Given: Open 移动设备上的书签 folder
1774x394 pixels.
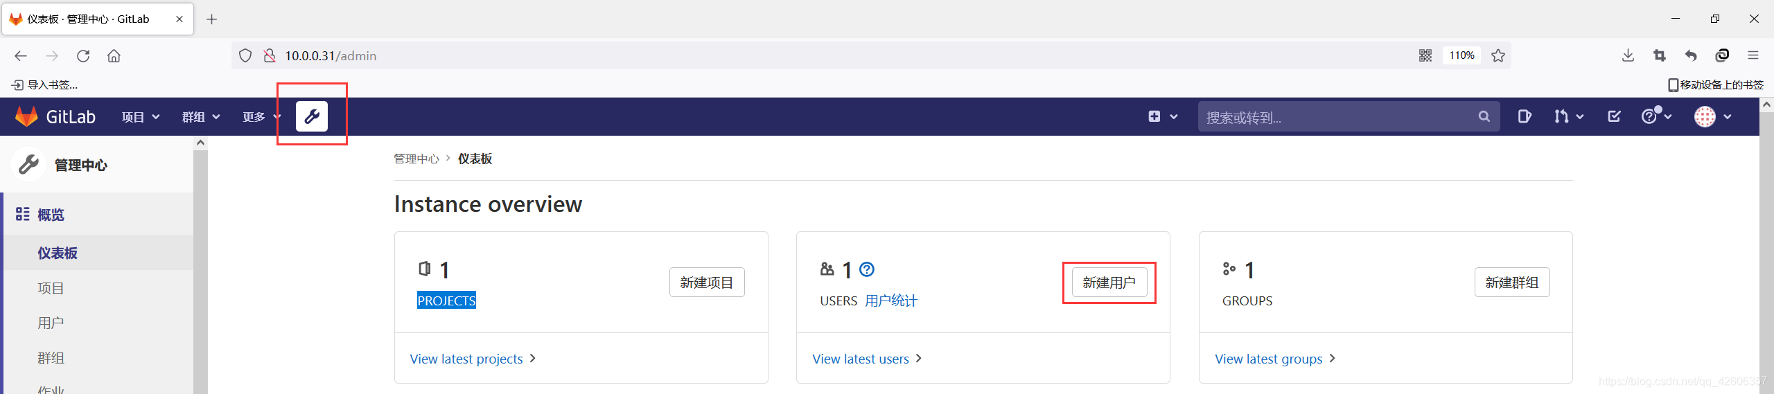Looking at the screenshot, I should (1716, 84).
